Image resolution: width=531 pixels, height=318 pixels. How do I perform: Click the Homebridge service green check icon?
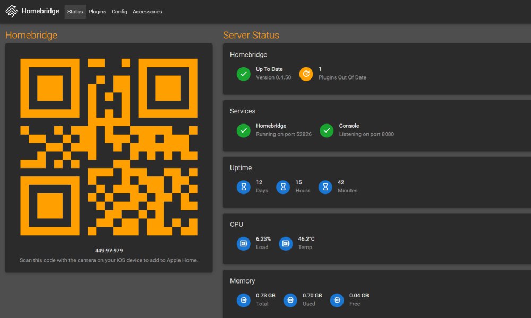244,130
